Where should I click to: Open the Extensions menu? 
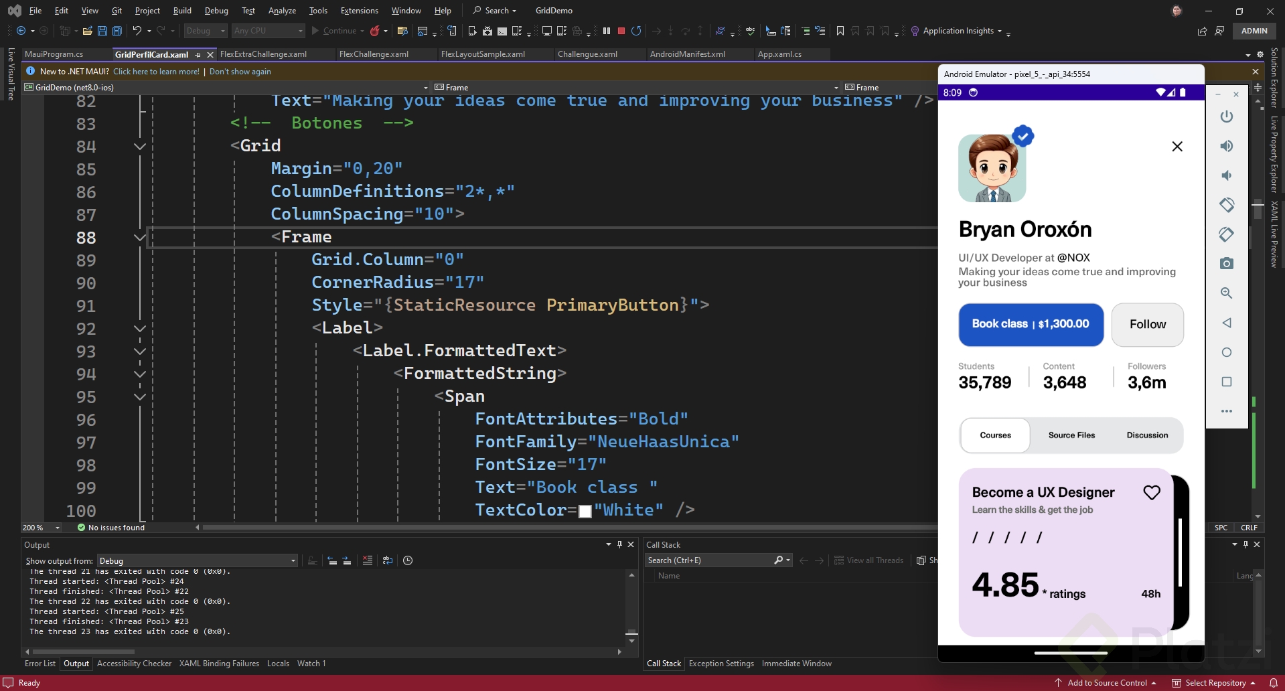point(359,11)
